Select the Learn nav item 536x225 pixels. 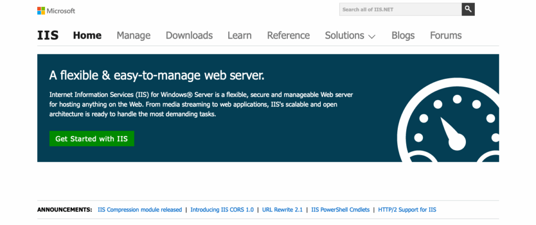[x=240, y=35]
